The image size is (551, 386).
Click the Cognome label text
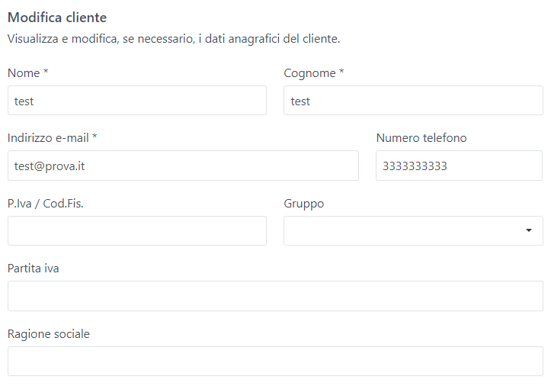tap(309, 73)
